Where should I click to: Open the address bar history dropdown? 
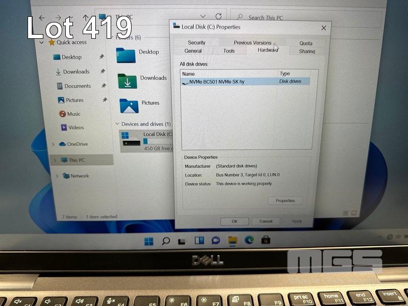[203, 17]
